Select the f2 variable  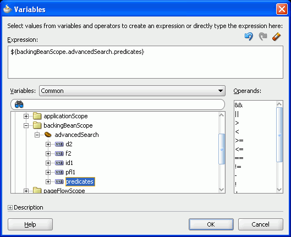[x=68, y=153]
